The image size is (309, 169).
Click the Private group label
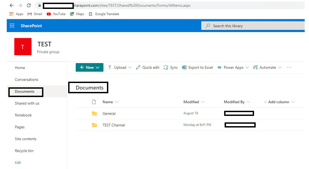click(48, 52)
